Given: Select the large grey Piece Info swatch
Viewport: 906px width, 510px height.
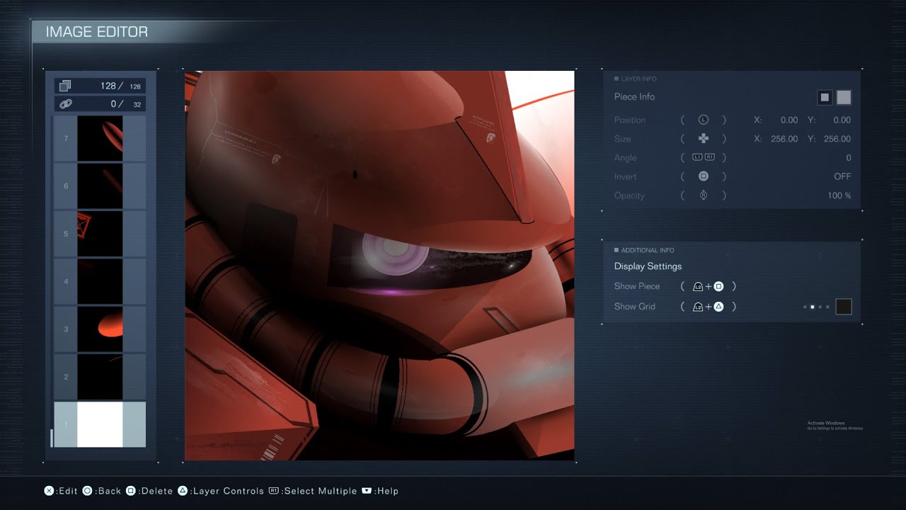Looking at the screenshot, I should (x=844, y=97).
